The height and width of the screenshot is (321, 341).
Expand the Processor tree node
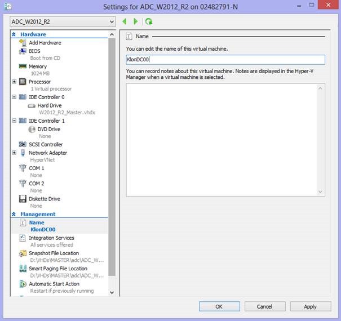point(14,82)
